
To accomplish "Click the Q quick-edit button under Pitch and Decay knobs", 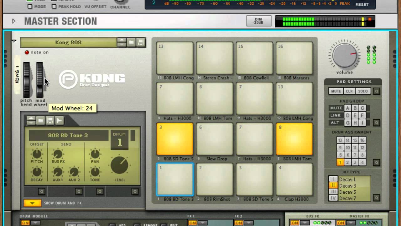I will click(x=41, y=191).
